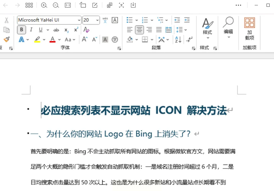Expand the numbered list dropdown arrow
Screen dimensions: 274x191
(x=152, y=20)
